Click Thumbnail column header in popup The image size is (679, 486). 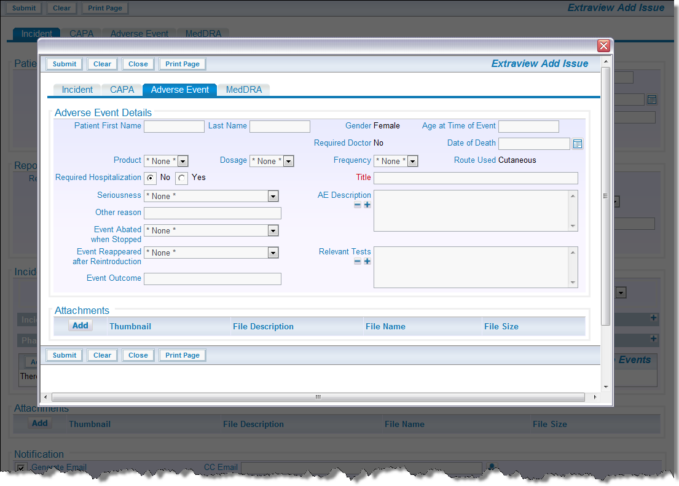[130, 327]
